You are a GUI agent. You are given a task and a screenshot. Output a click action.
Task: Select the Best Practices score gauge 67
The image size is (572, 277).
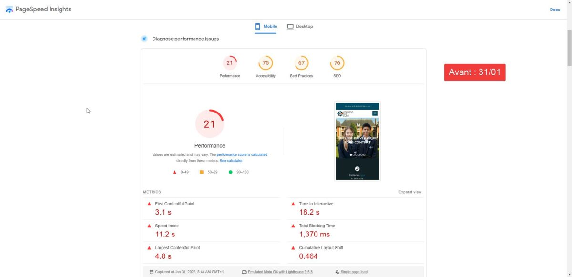tap(301, 63)
